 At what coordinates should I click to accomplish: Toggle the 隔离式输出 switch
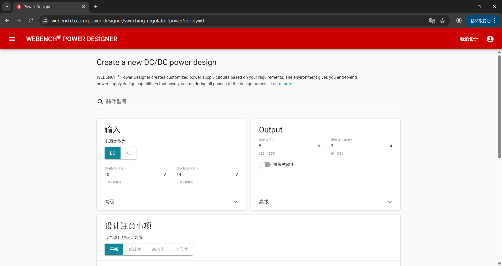pyautogui.click(x=265, y=165)
